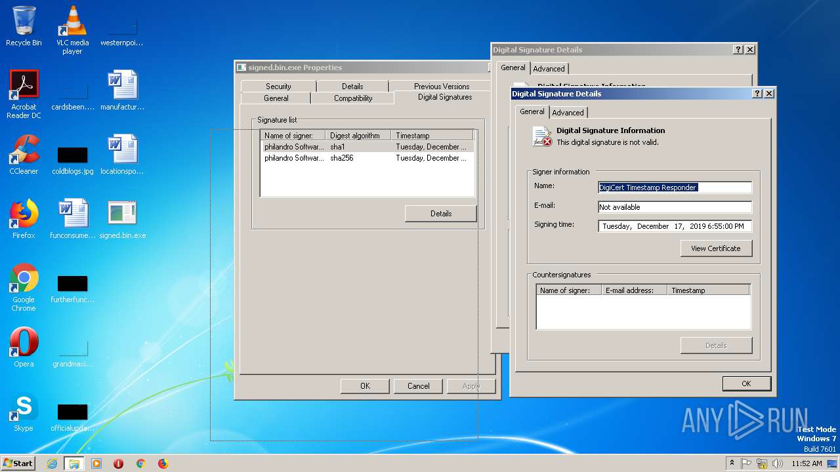840x472 pixels.
Task: Switch to the Security tab
Action: [278, 86]
